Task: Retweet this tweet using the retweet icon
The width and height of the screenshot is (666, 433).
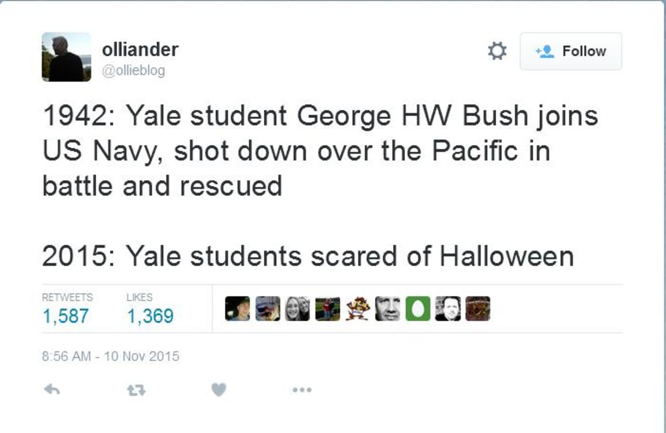Action: tap(136, 390)
